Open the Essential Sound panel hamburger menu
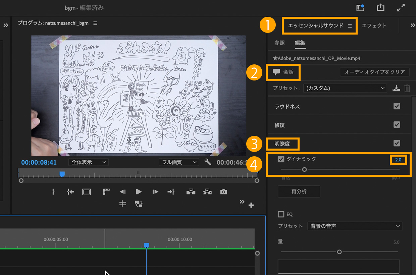This screenshot has width=416, height=275. click(350, 26)
